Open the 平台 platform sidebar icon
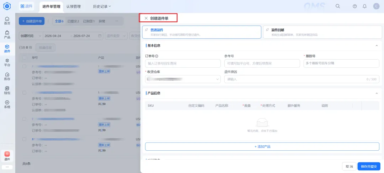384x173 pixels. 7,62
